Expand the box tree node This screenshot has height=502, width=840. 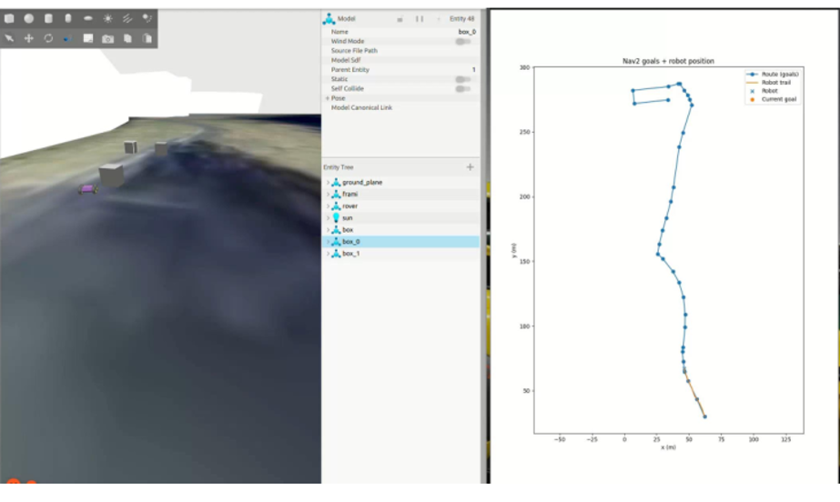point(328,229)
